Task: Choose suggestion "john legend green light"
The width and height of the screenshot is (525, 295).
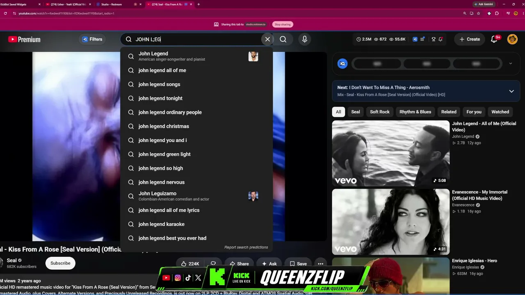Action: (196, 154)
